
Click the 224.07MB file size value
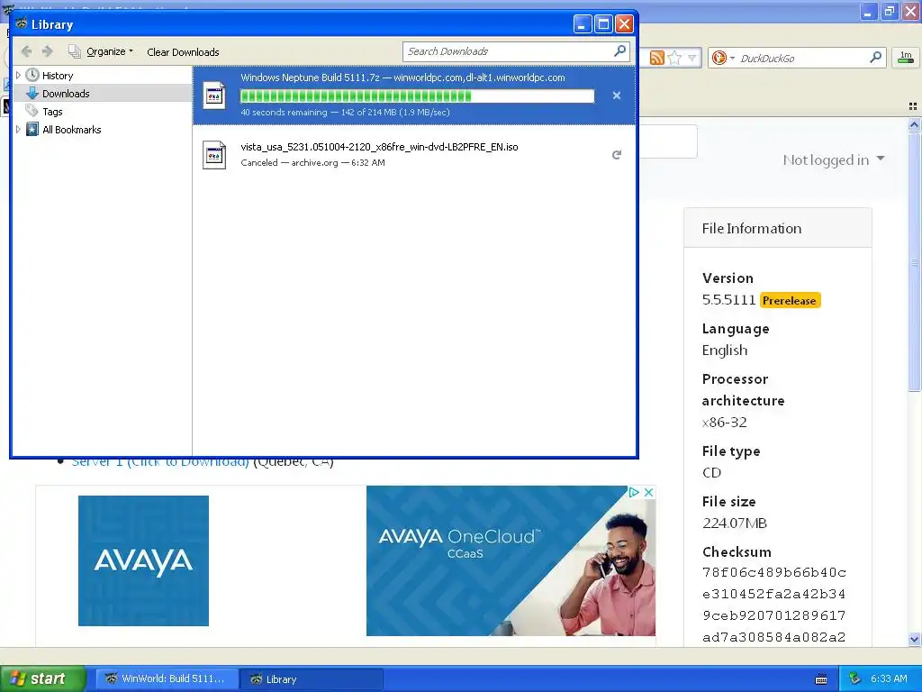[735, 524]
